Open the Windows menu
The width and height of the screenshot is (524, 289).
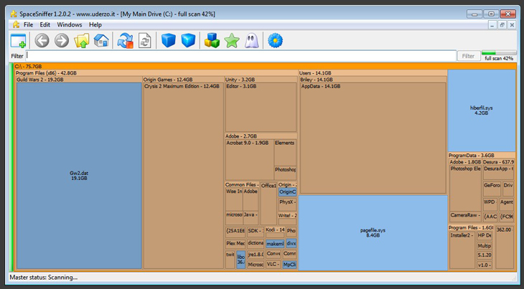[70, 24]
